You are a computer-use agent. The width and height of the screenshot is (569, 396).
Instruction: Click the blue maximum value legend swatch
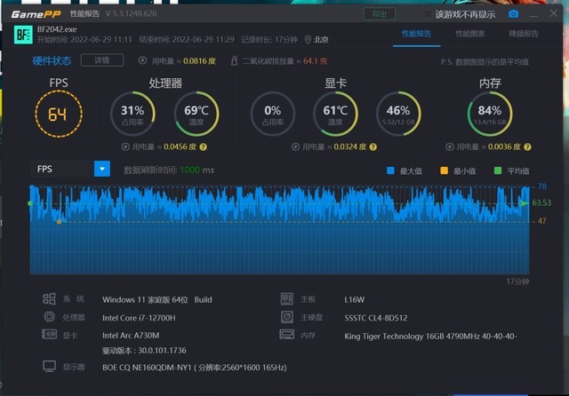(390, 170)
